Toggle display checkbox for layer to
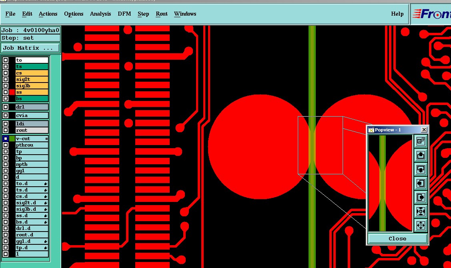Screen dimensions: 451x268 pos(6,60)
